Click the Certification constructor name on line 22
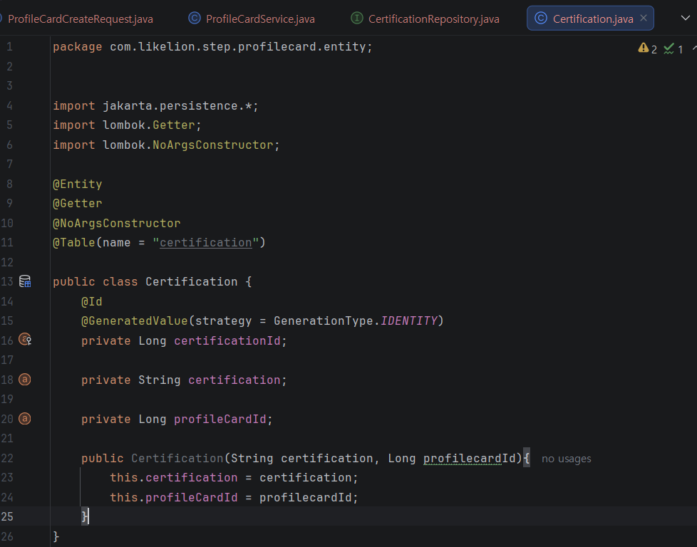697x547 pixels. (177, 458)
